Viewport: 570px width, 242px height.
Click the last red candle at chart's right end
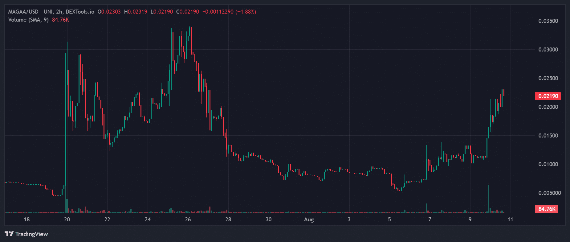504,92
